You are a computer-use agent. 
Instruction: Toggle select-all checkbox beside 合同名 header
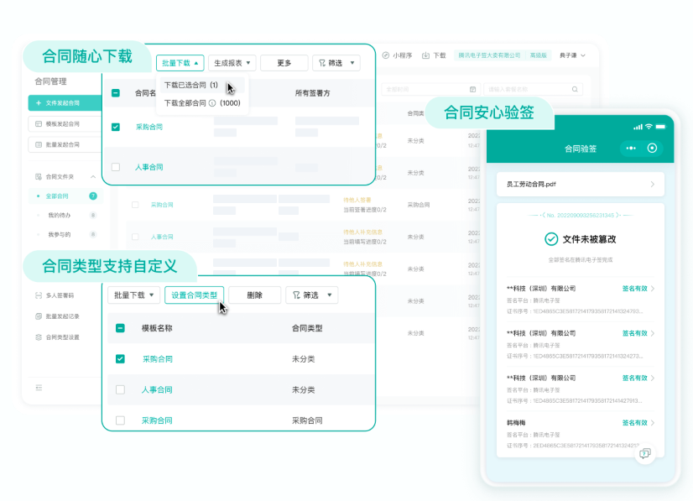point(115,93)
